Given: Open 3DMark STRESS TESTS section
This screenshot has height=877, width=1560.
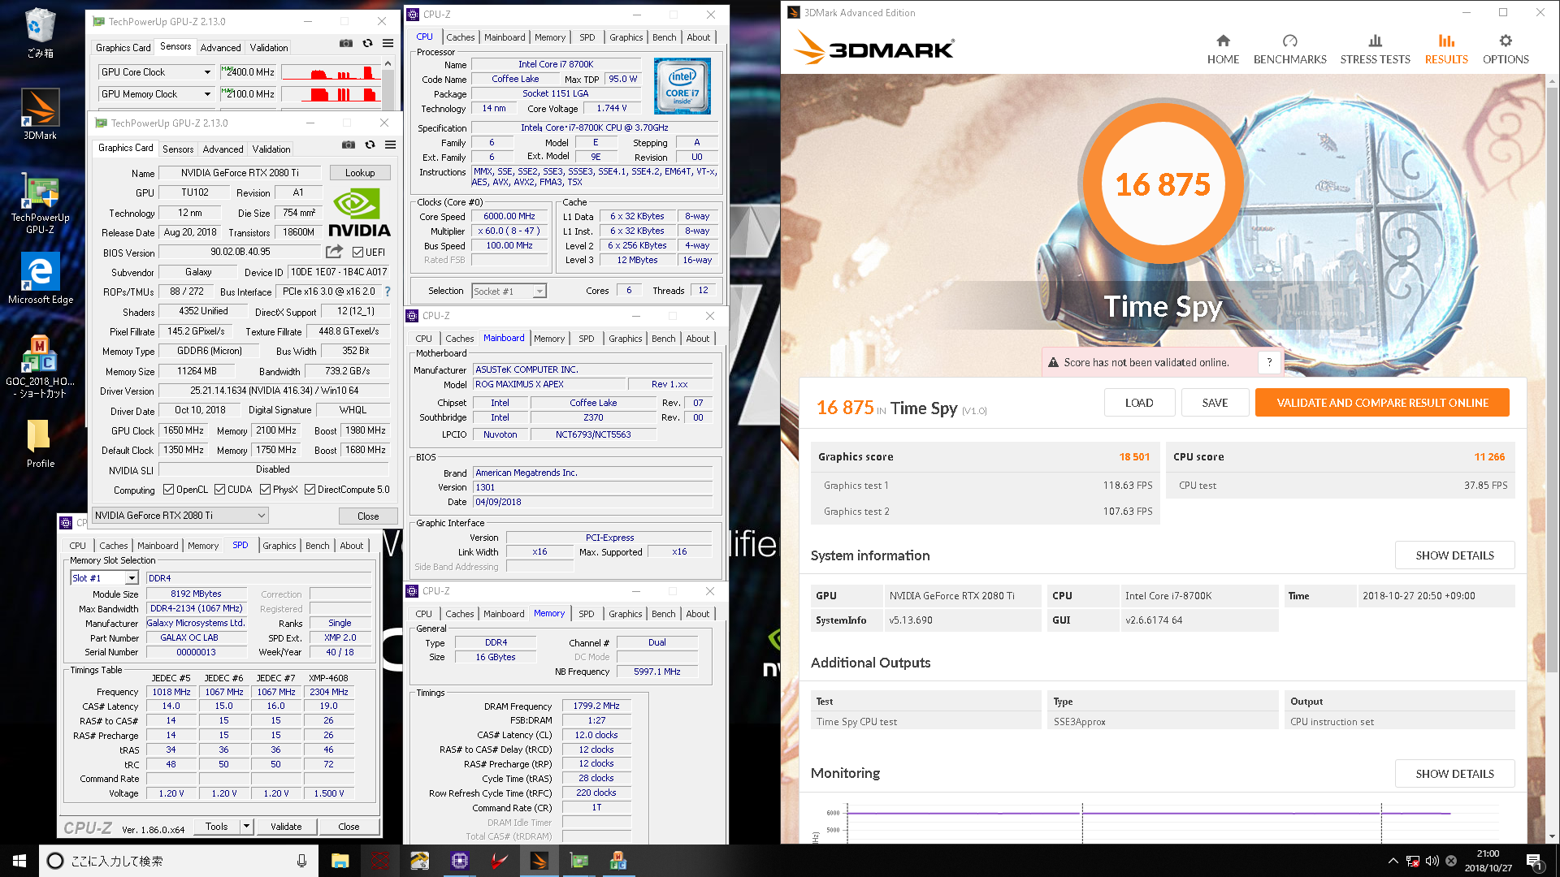Looking at the screenshot, I should [1375, 50].
